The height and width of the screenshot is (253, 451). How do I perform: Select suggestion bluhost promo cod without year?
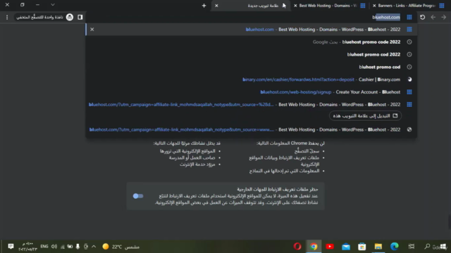252,67
